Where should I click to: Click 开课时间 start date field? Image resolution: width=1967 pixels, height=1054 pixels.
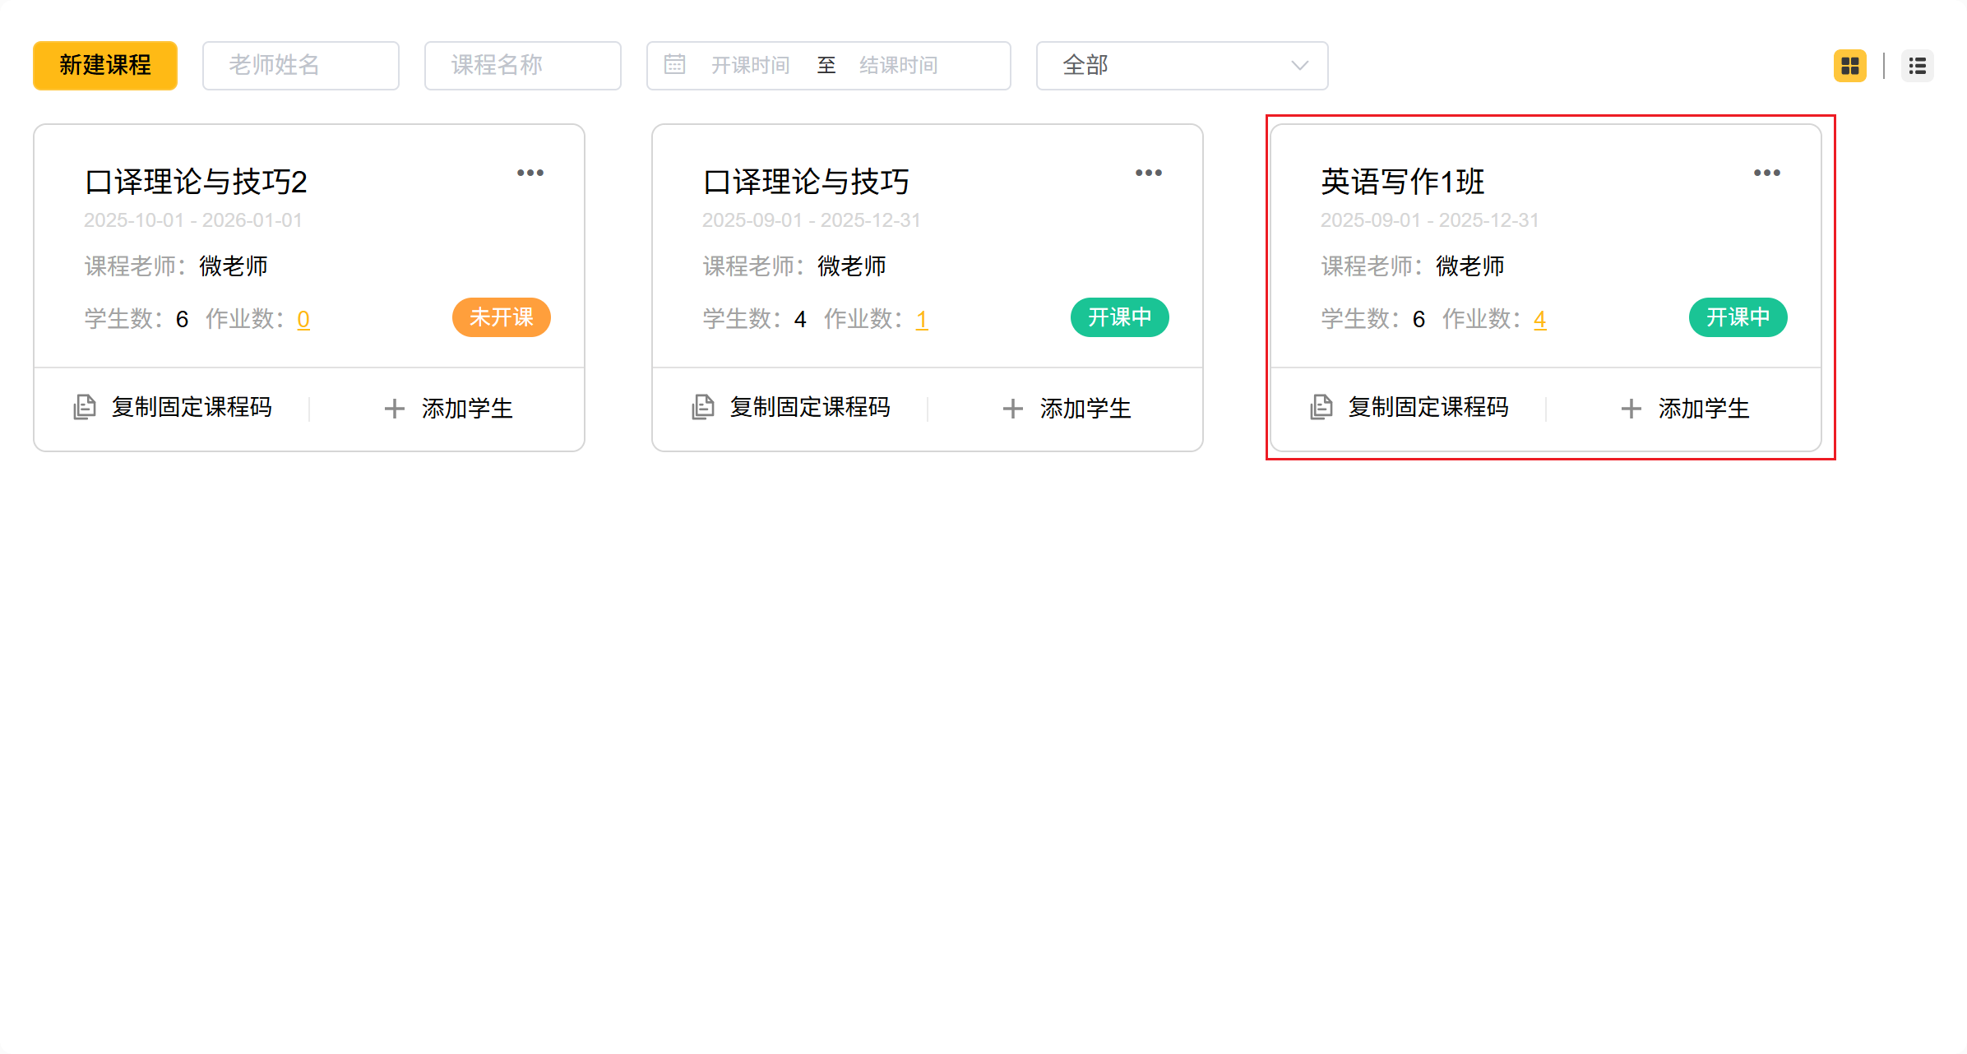click(750, 66)
